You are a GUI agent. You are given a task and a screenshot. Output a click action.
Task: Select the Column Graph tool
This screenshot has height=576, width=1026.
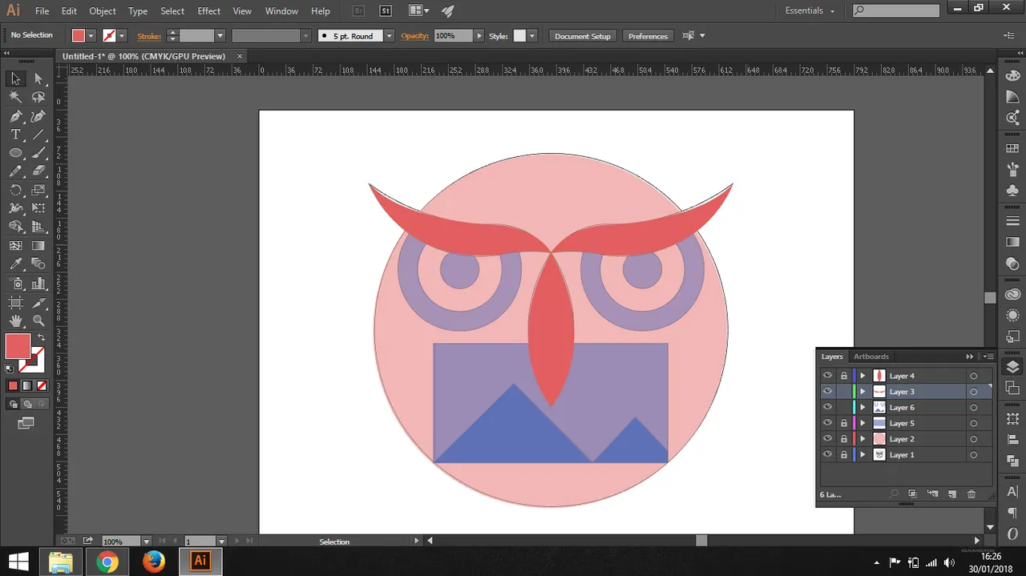[x=38, y=284]
